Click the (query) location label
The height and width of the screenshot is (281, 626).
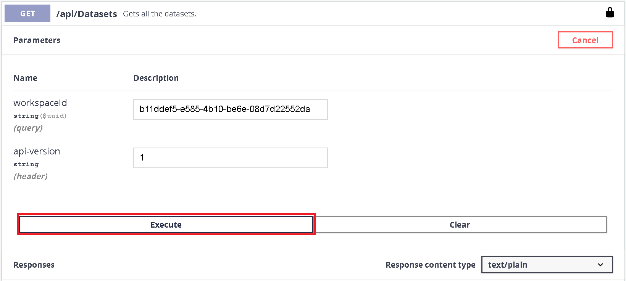pos(28,128)
